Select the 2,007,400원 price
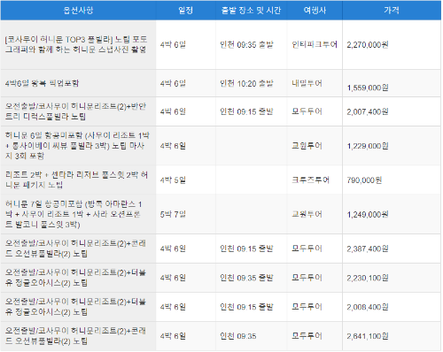The width and height of the screenshot is (443, 352). point(368,111)
